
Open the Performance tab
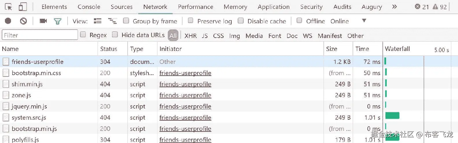[x=196, y=7]
